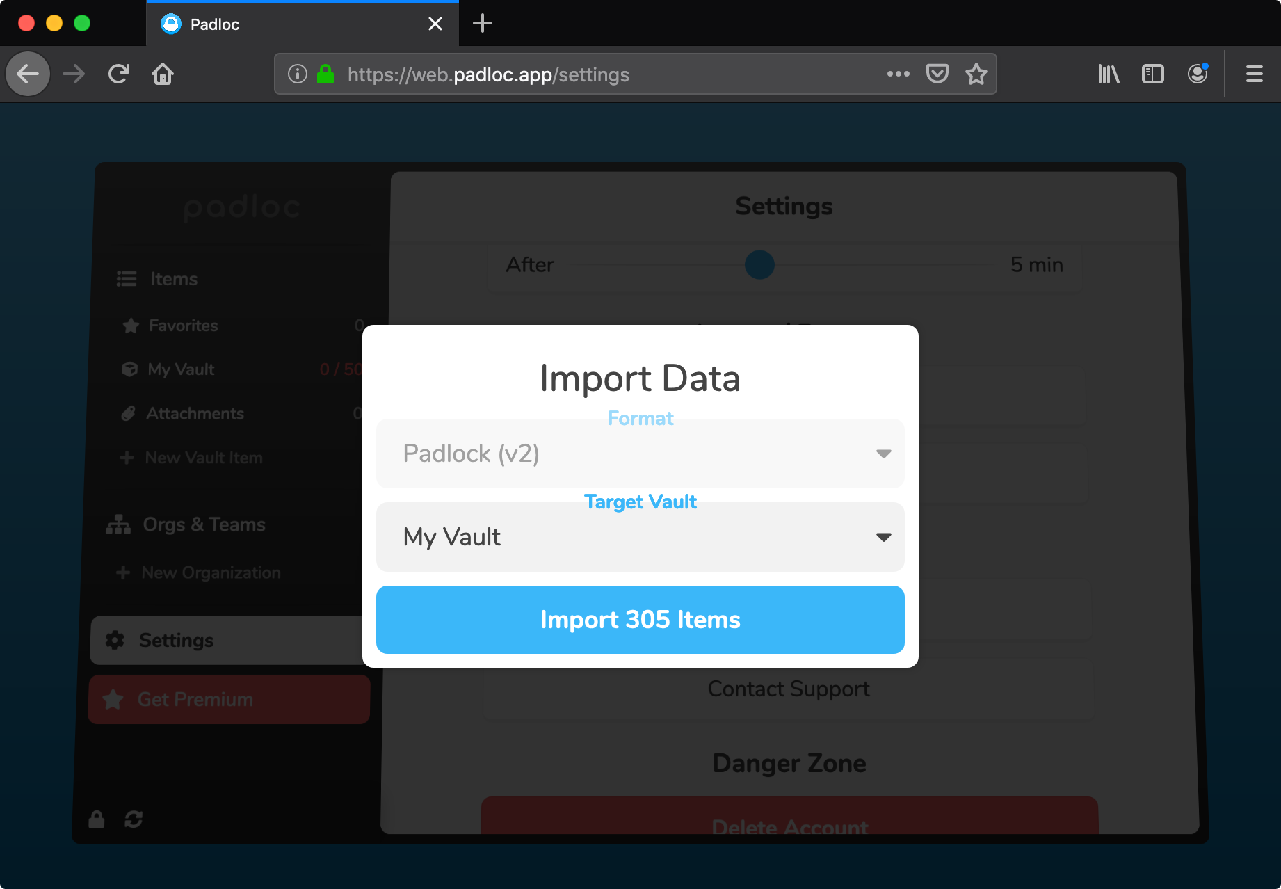Expand the Format dropdown showing Padlock (v2)
Viewport: 1281px width, 889px height.
coord(640,454)
